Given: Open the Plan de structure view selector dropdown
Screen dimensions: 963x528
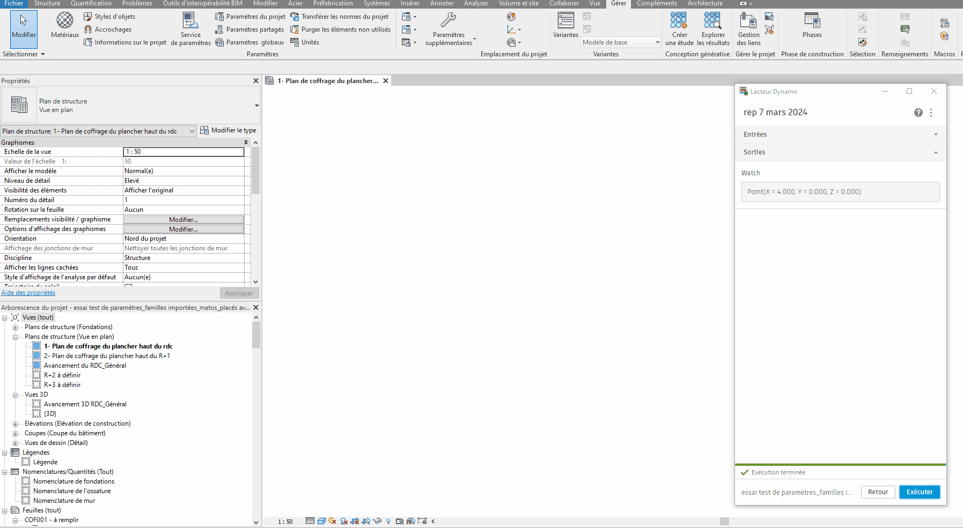Looking at the screenshot, I should 99,131.
